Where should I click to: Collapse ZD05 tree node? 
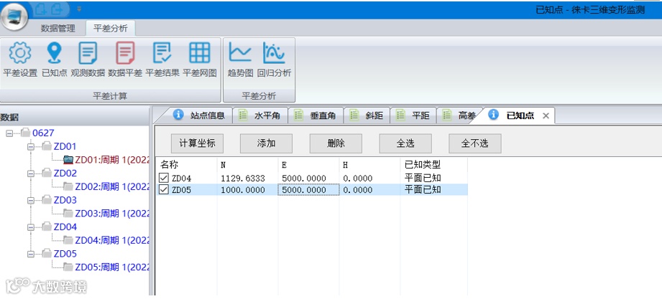(30, 254)
